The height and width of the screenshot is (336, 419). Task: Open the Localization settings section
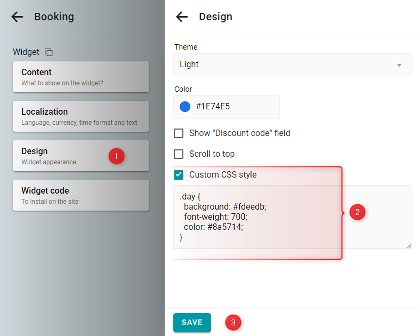tap(81, 116)
